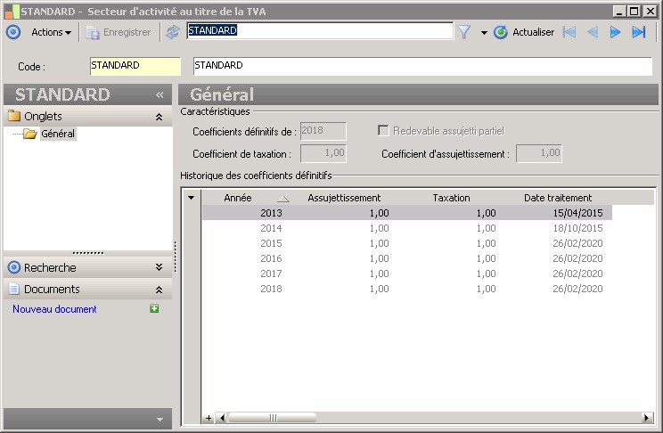
Task: Sort table by Année column header
Action: click(x=238, y=198)
